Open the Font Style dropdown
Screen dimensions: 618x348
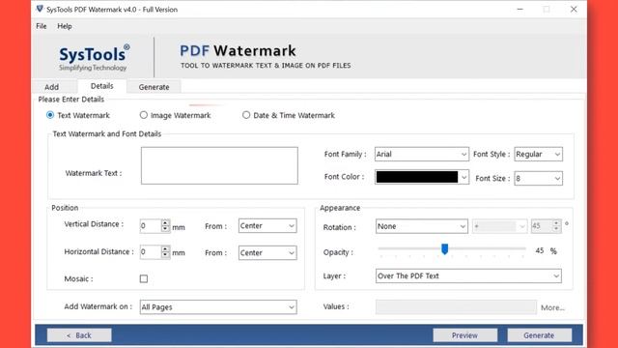(538, 154)
